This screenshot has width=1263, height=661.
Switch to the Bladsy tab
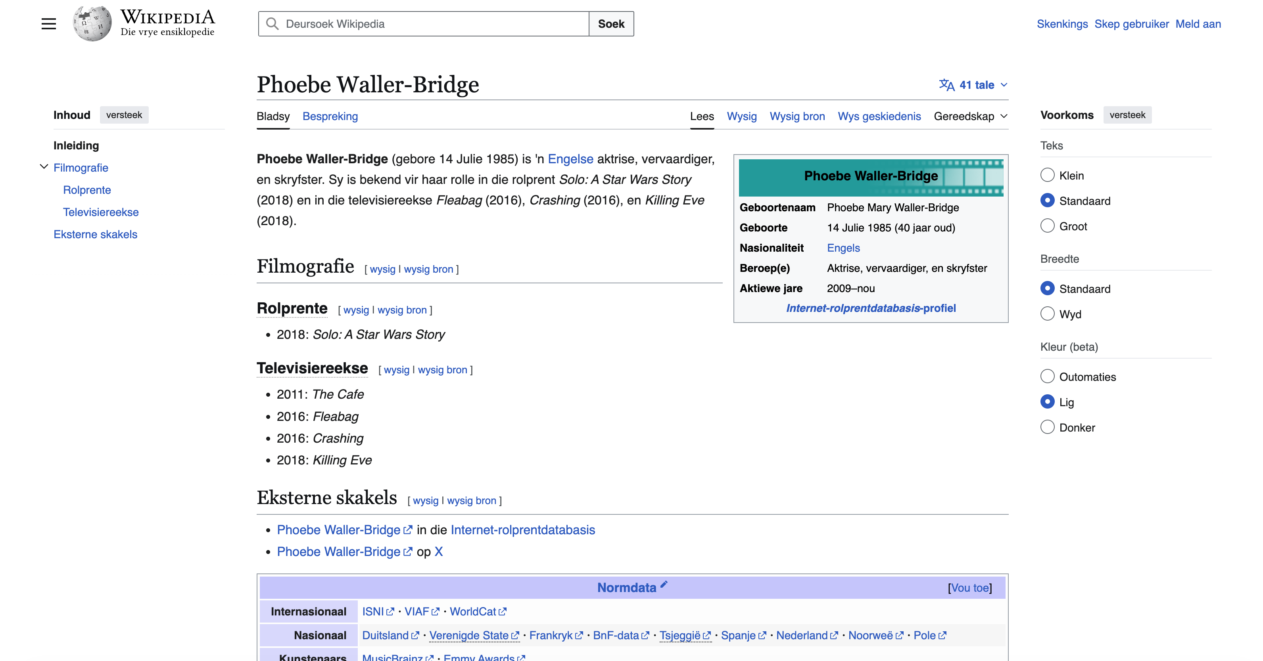click(x=273, y=116)
